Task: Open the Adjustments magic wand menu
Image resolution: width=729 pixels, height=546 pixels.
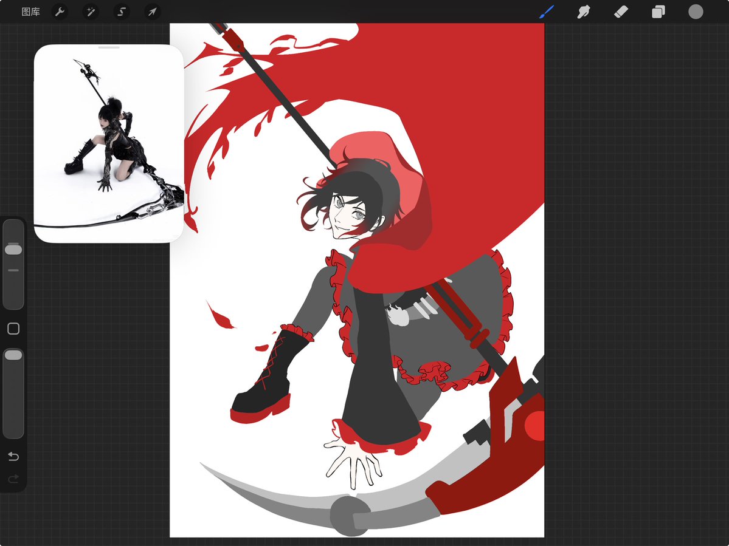Action: pyautogui.click(x=91, y=12)
